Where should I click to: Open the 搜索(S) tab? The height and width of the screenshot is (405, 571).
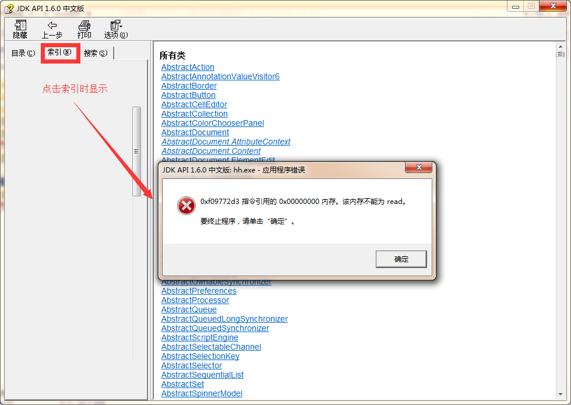[x=96, y=53]
